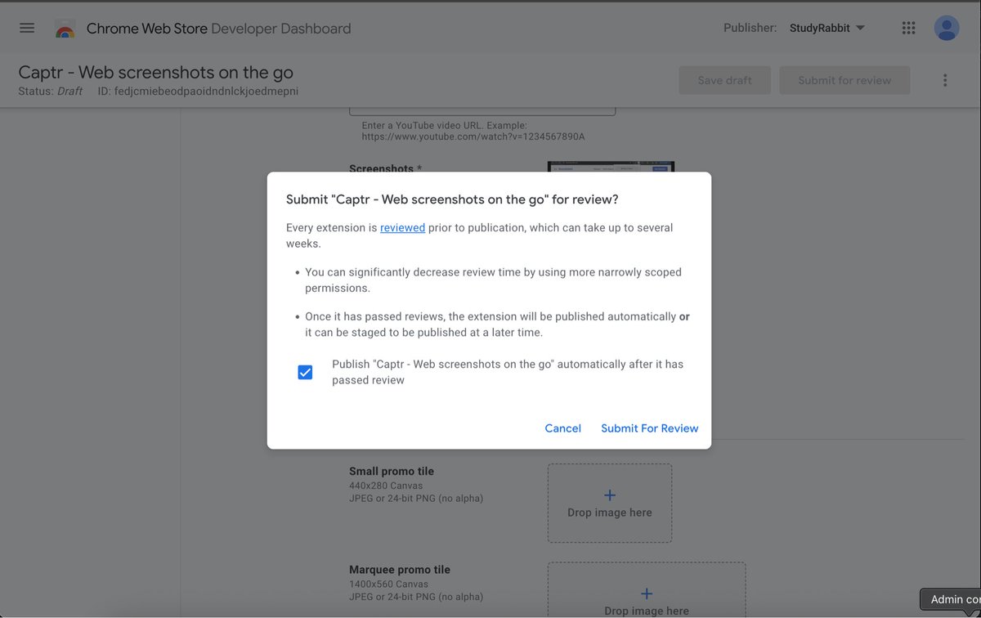Click the Marquee promo tile drop area
981x618 pixels.
(x=646, y=589)
